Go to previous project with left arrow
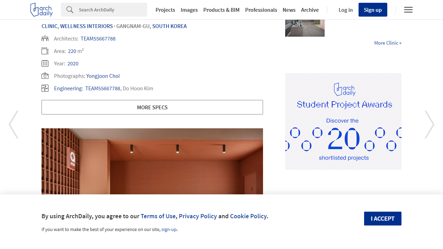 click(13, 124)
